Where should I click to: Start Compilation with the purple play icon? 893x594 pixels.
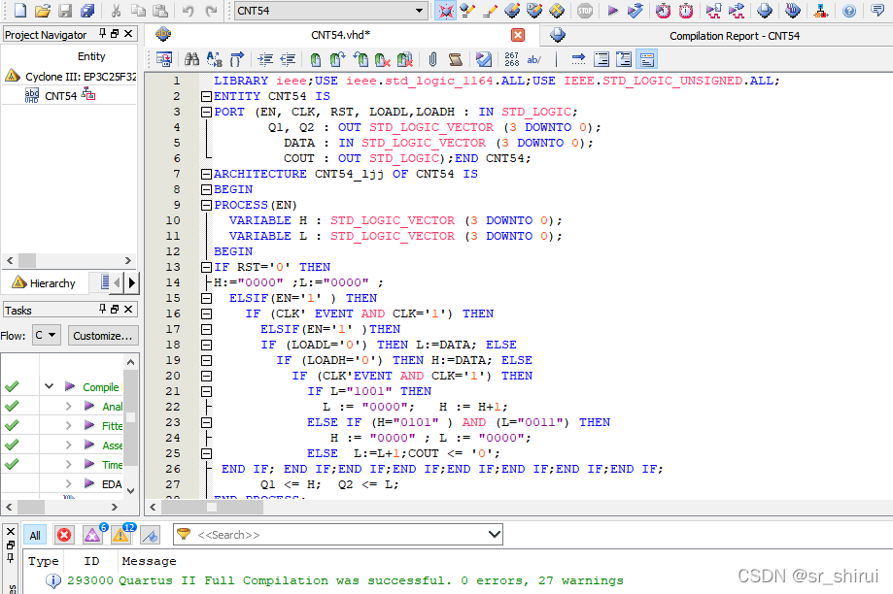[613, 11]
